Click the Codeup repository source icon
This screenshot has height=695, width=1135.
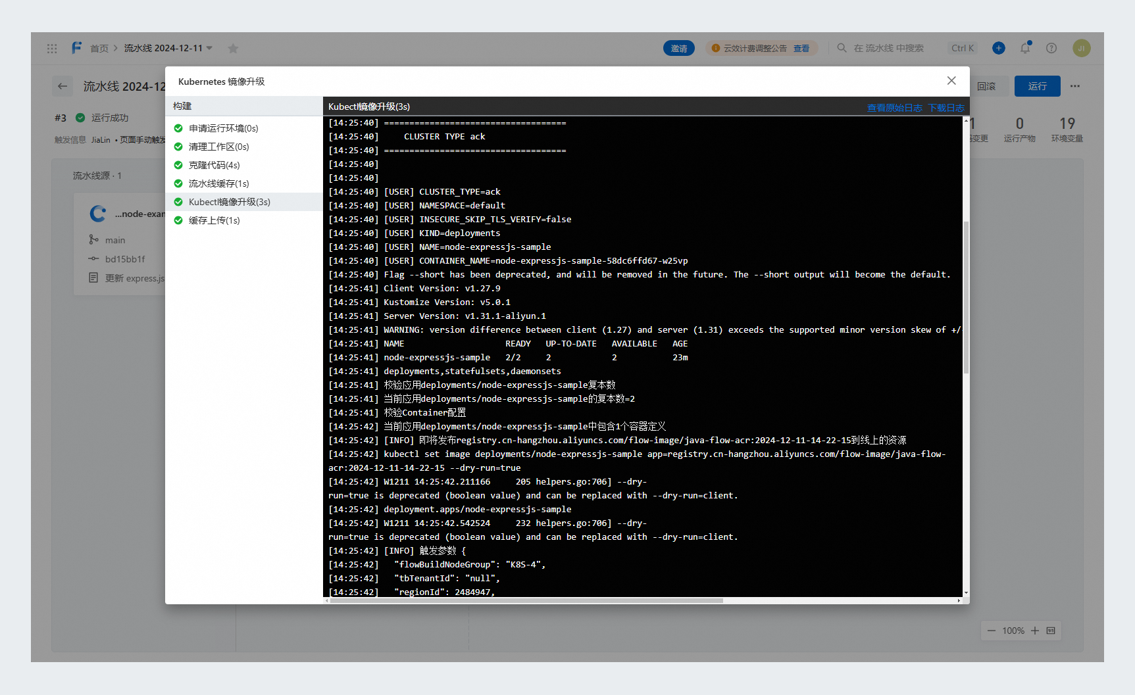98,214
